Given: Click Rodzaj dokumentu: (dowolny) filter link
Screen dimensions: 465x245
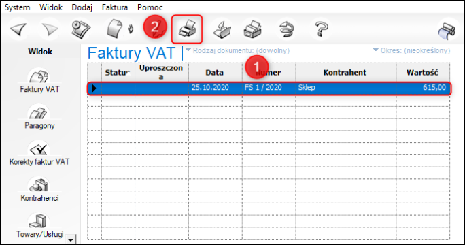Looking at the screenshot, I should 241,50.
